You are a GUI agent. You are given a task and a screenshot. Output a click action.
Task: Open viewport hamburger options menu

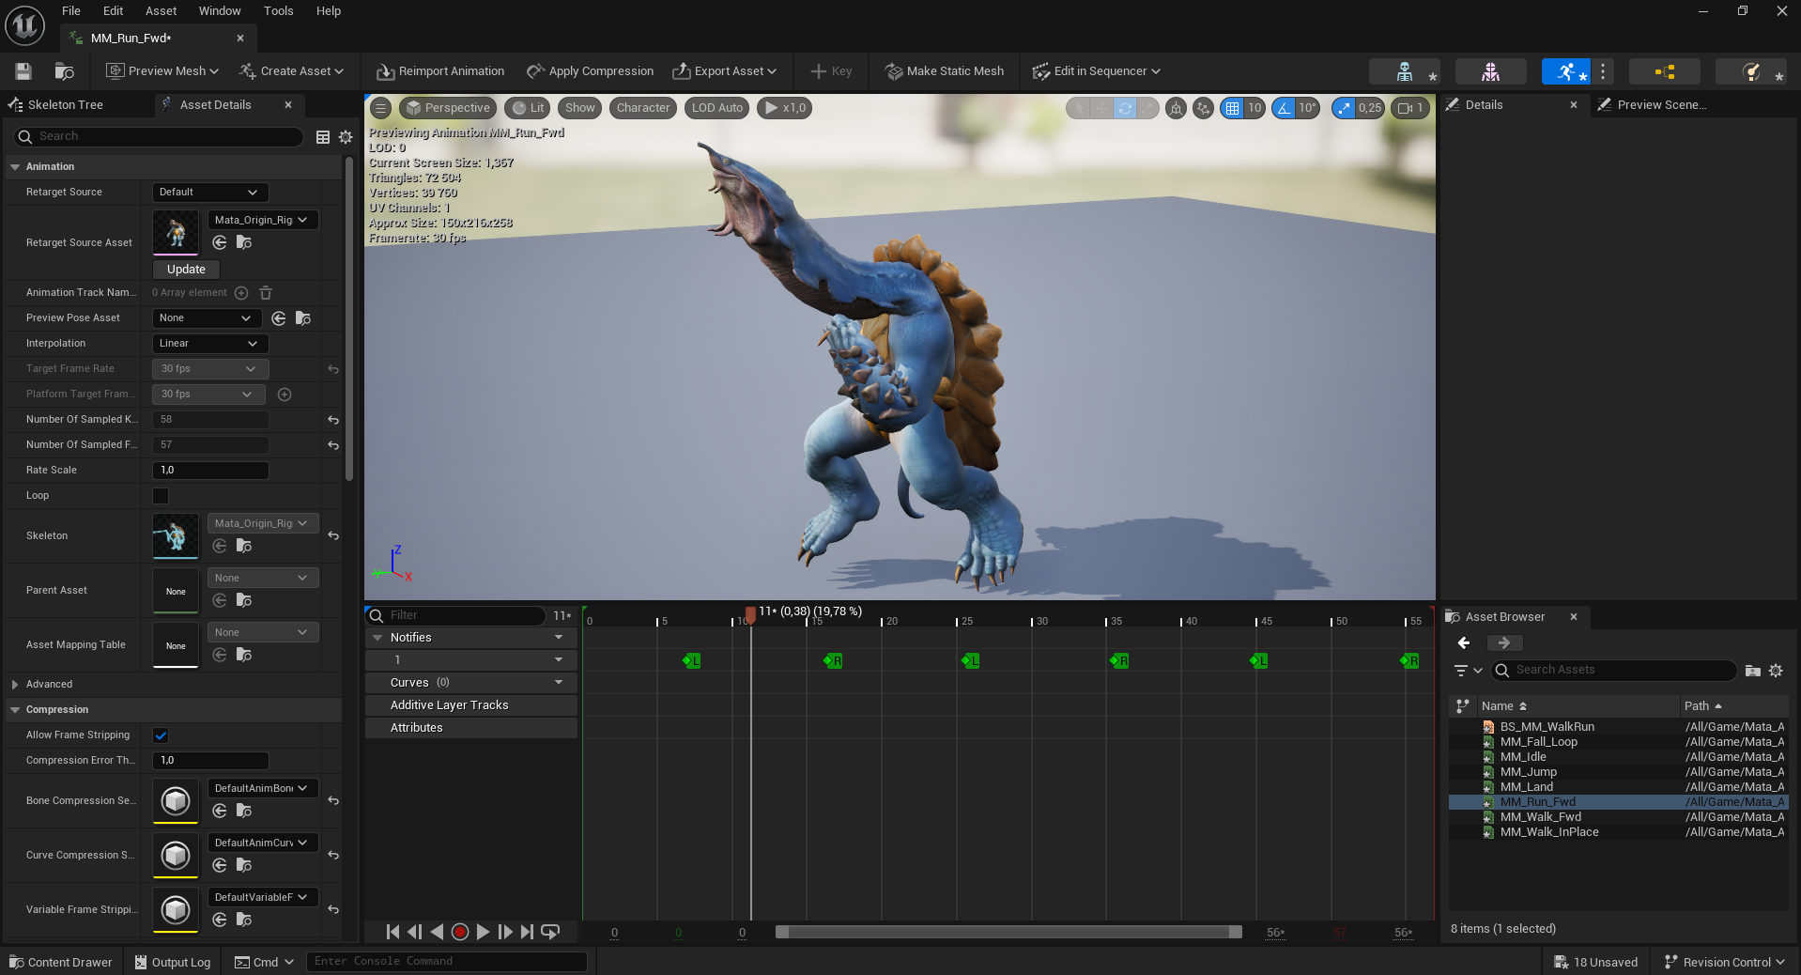pyautogui.click(x=380, y=108)
